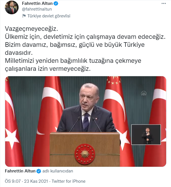The height and width of the screenshot is (187, 171).
Task: Click the presidential seal on the podium
Action: 85,154
